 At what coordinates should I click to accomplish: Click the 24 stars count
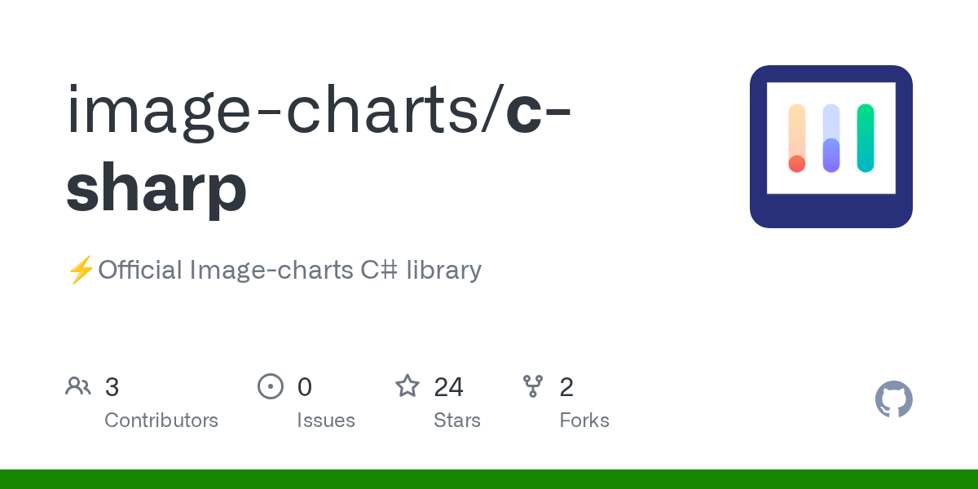click(x=448, y=387)
